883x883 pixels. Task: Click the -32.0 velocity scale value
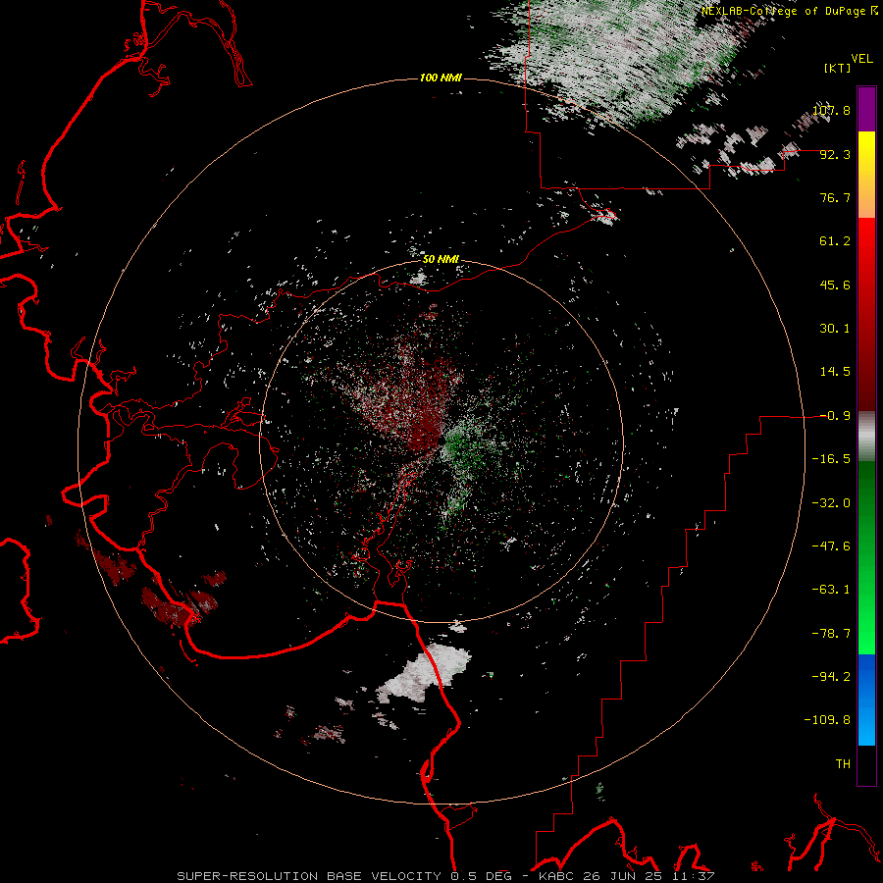coord(831,503)
